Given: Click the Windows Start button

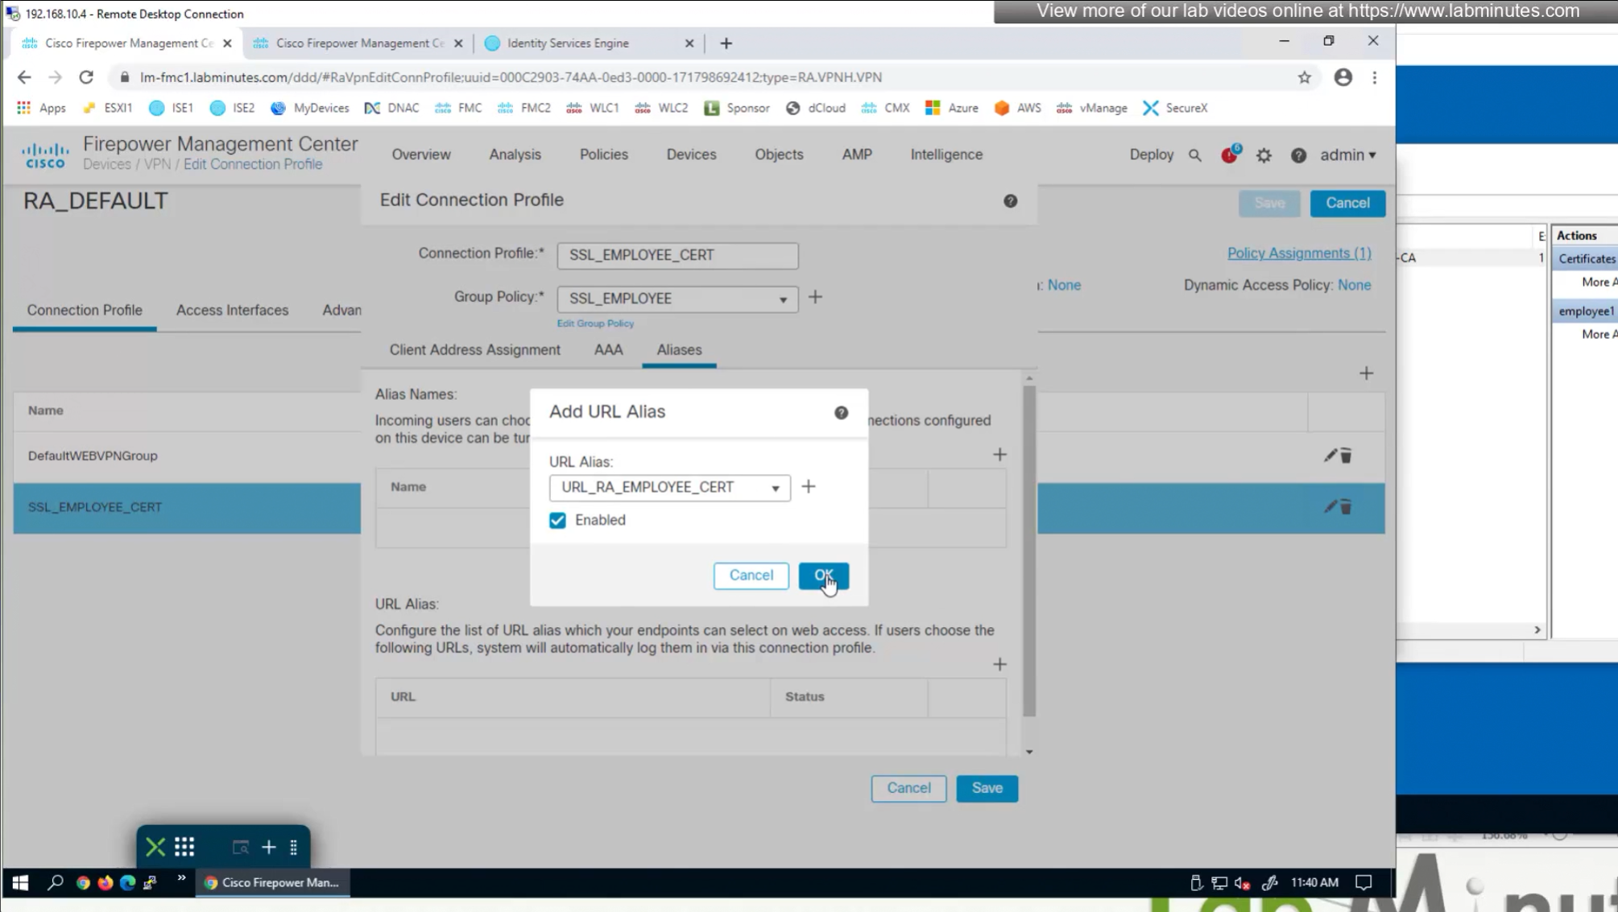Looking at the screenshot, I should click(20, 883).
